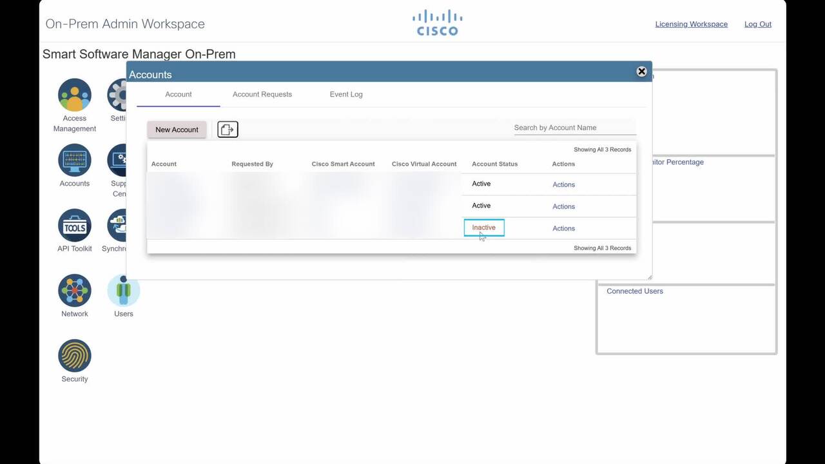Viewport: 825px width, 464px height.
Task: Open the Accounts workspace icon
Action: click(x=74, y=160)
